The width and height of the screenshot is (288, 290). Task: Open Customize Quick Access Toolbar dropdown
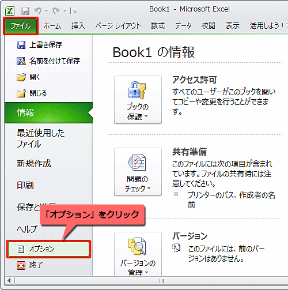tap(75, 11)
